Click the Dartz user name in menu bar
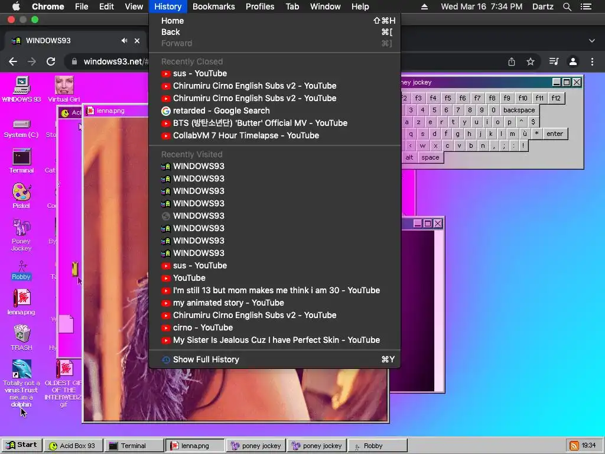The image size is (605, 454). click(543, 7)
